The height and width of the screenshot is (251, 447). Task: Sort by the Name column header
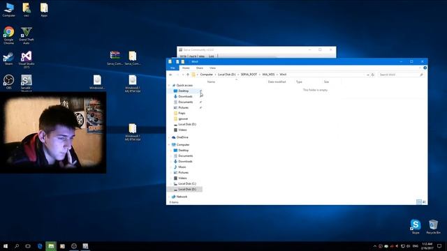tap(211, 82)
